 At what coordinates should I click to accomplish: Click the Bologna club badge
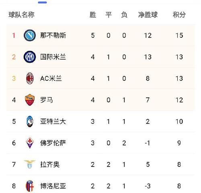(x=30, y=186)
